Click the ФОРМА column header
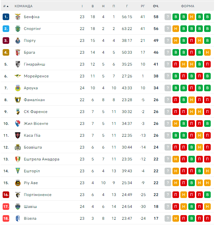Viewport: 216px width, 225px height. [x=188, y=6]
